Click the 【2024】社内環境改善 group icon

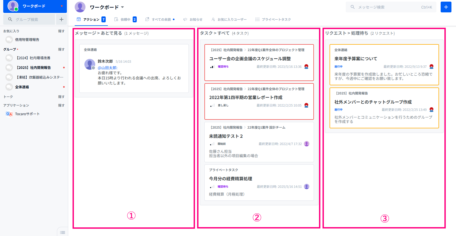9,58
